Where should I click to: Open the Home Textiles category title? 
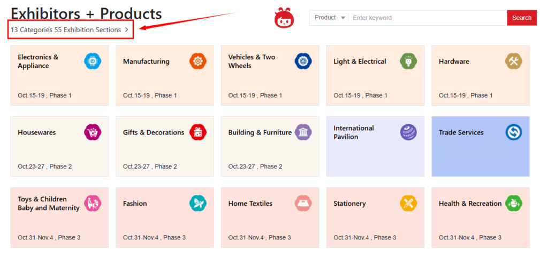click(250, 204)
